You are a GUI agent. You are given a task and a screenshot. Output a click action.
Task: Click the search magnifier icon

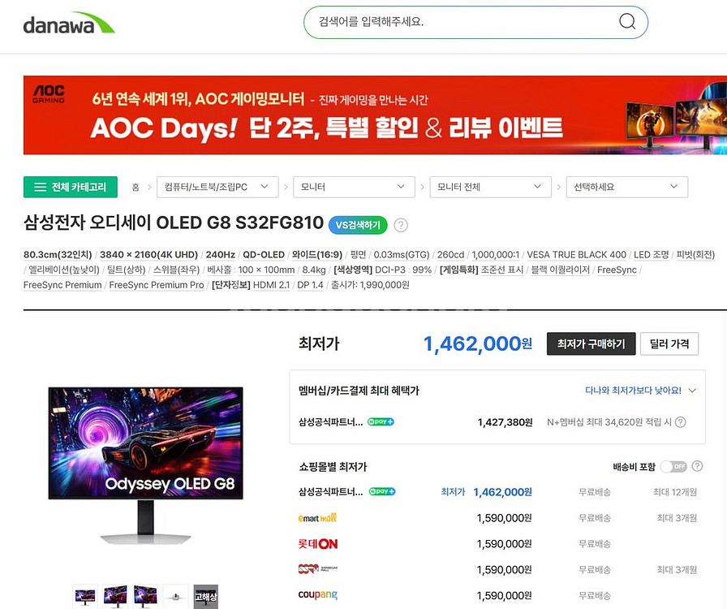627,21
